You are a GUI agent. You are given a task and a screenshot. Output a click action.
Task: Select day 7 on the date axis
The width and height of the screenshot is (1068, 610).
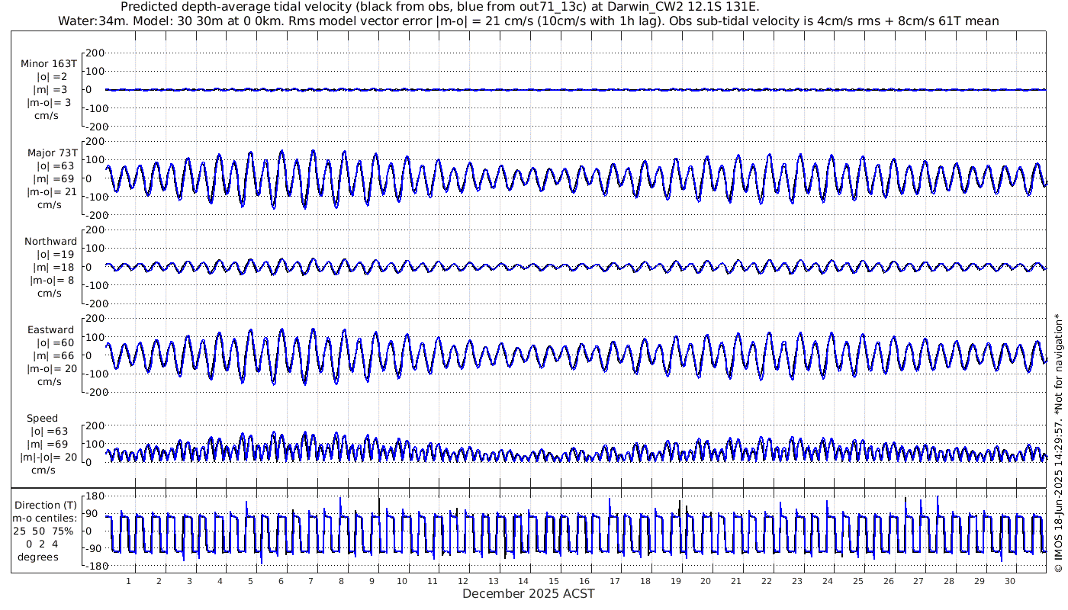tap(310, 581)
